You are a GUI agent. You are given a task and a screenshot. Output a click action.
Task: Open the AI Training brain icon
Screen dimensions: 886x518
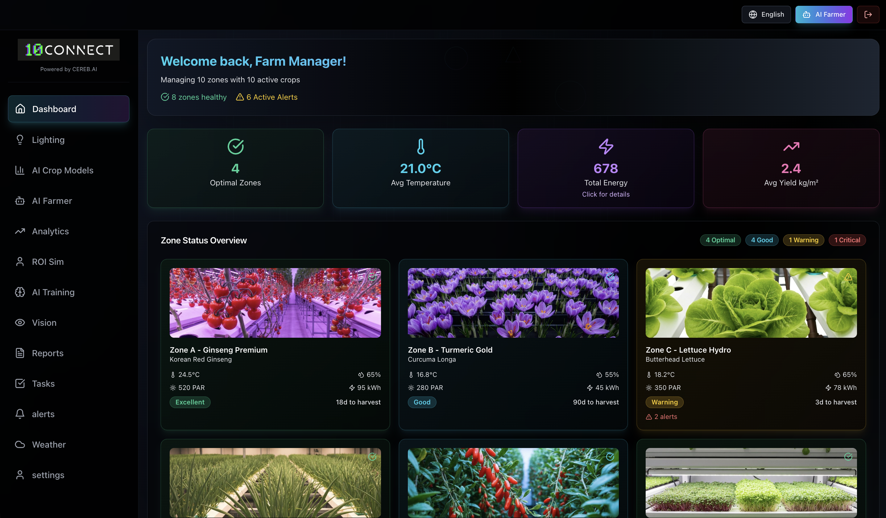click(x=20, y=292)
